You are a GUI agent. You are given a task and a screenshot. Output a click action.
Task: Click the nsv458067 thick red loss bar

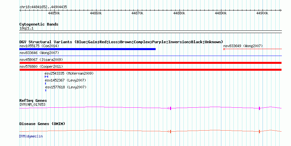click(x=150, y=63)
